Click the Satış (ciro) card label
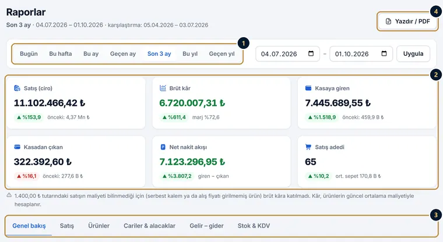 [38, 88]
